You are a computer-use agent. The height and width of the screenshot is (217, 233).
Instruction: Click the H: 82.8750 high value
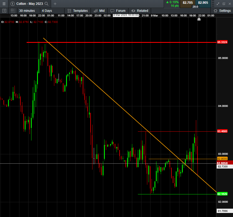tap(22, 22)
